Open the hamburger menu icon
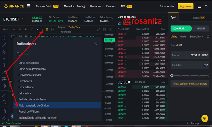Screen dimensions: 212x127 pos(199,6)
